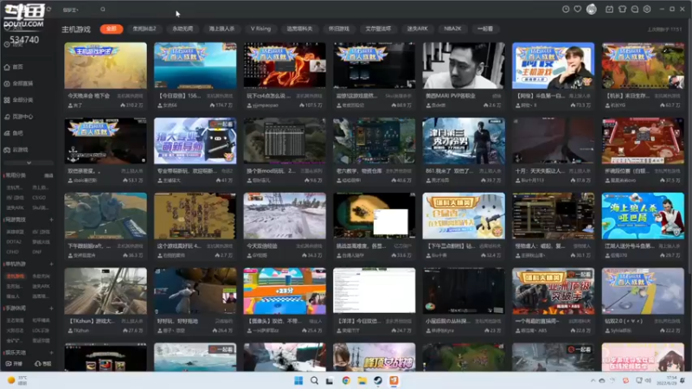This screenshot has height=389, width=692.
Task: Open watch history clock icon in title bar
Action: click(566, 10)
